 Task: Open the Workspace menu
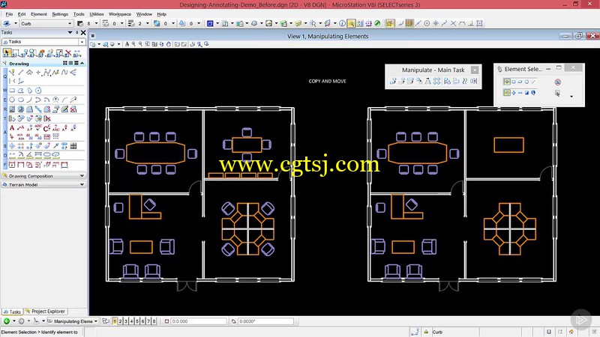120,14
